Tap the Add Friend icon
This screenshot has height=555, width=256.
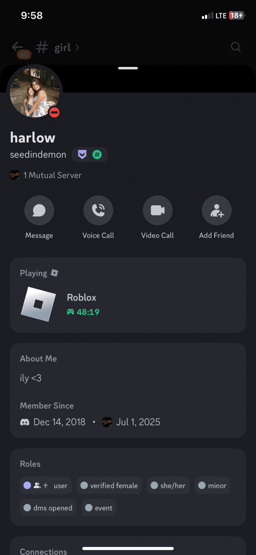pyautogui.click(x=216, y=211)
